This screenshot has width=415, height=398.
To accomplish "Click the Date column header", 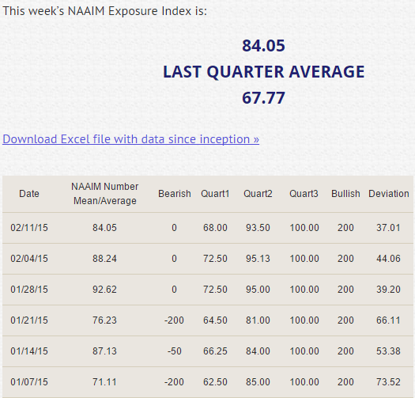I will click(x=29, y=194).
